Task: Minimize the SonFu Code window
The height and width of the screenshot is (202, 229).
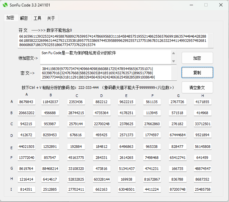Action: (191, 5)
